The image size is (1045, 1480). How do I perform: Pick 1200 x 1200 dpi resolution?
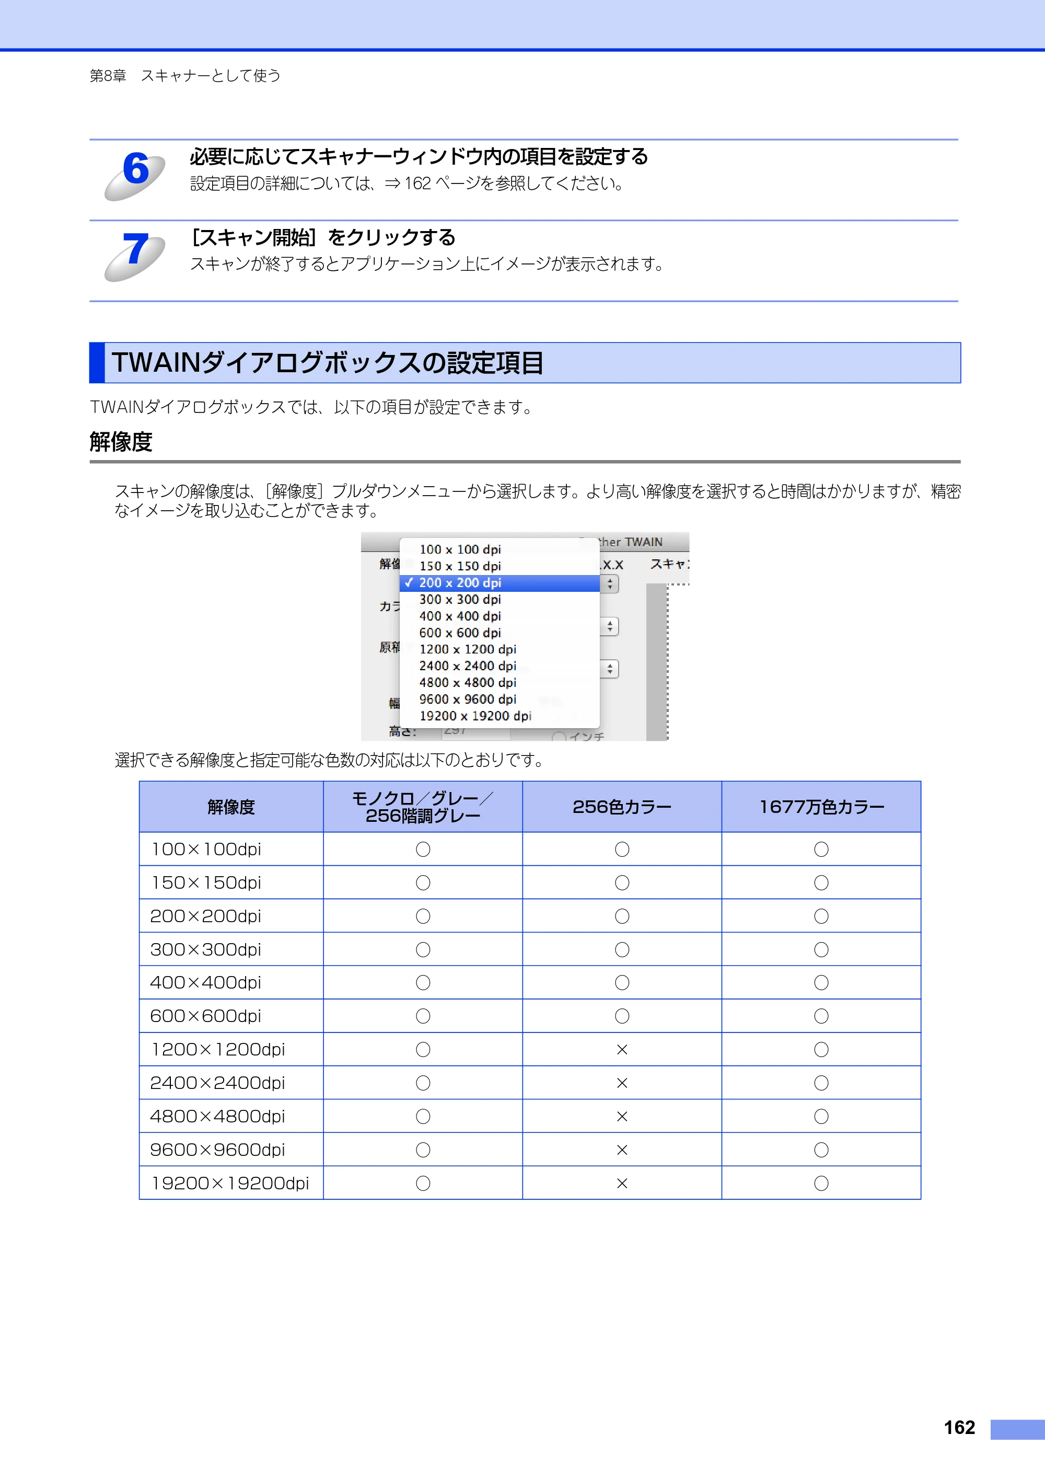(500, 649)
